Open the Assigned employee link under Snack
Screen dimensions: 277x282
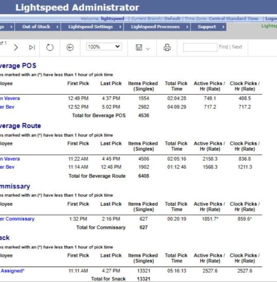(x=12, y=271)
